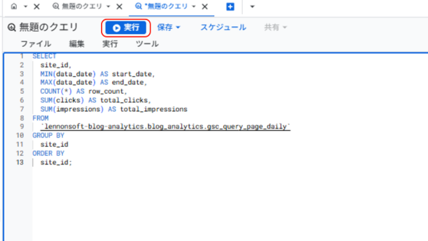Add a new query tab with plus icon
This screenshot has width=428, height=241.
pyautogui.click(x=230, y=7)
